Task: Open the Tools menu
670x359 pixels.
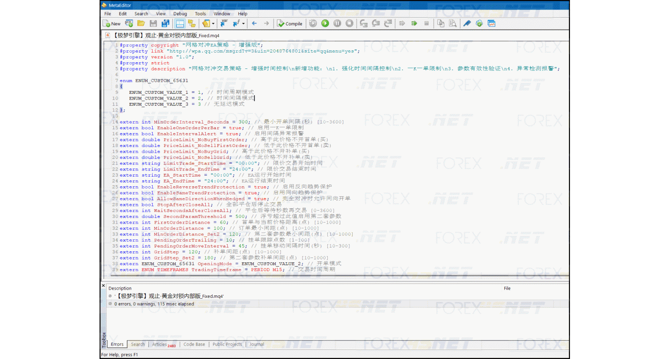Action: tap(200, 14)
